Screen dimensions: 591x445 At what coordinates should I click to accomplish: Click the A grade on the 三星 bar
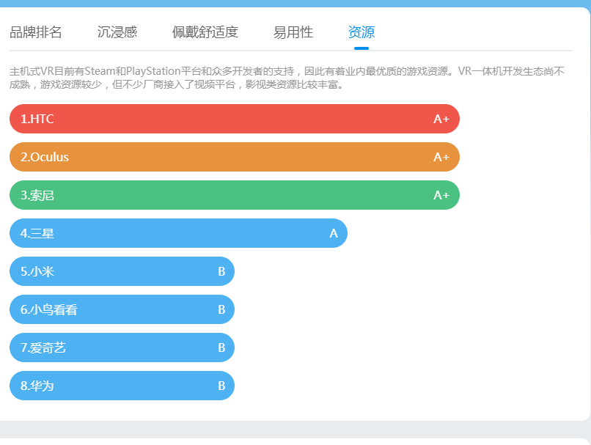tap(334, 233)
